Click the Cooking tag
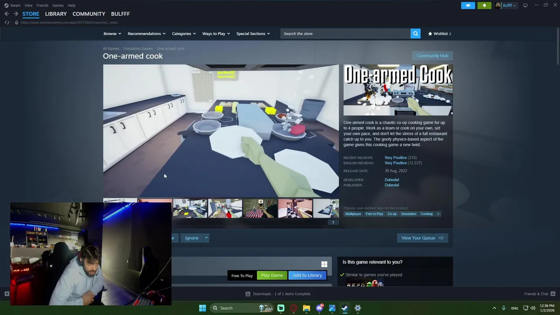560x315 pixels. pyautogui.click(x=427, y=214)
